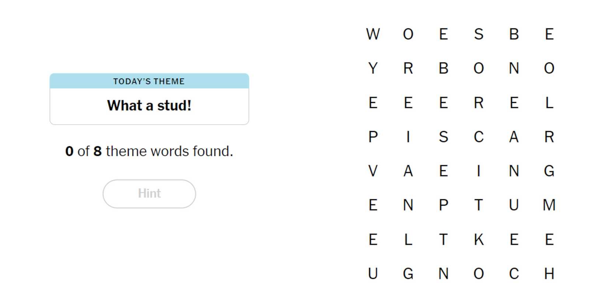This screenshot has width=608, height=304.
Task: Select the U in the bottom-left corner
Action: pyautogui.click(x=373, y=274)
